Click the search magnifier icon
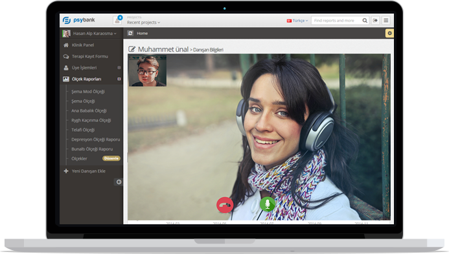Screen dimensions: 449x254 click(x=365, y=21)
